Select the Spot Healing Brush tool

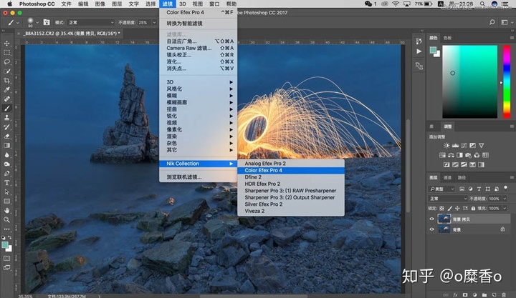tap(6, 99)
